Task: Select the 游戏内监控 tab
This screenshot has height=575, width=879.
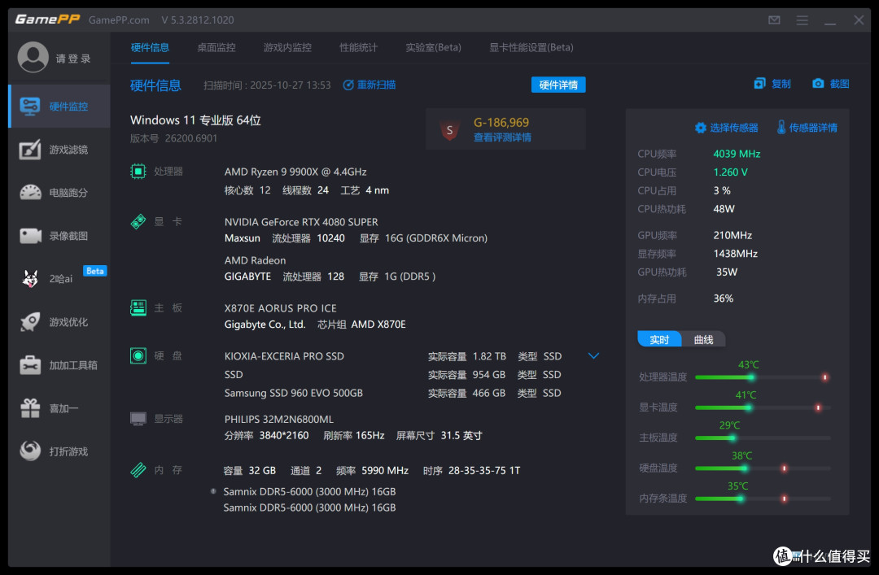Action: (x=287, y=48)
